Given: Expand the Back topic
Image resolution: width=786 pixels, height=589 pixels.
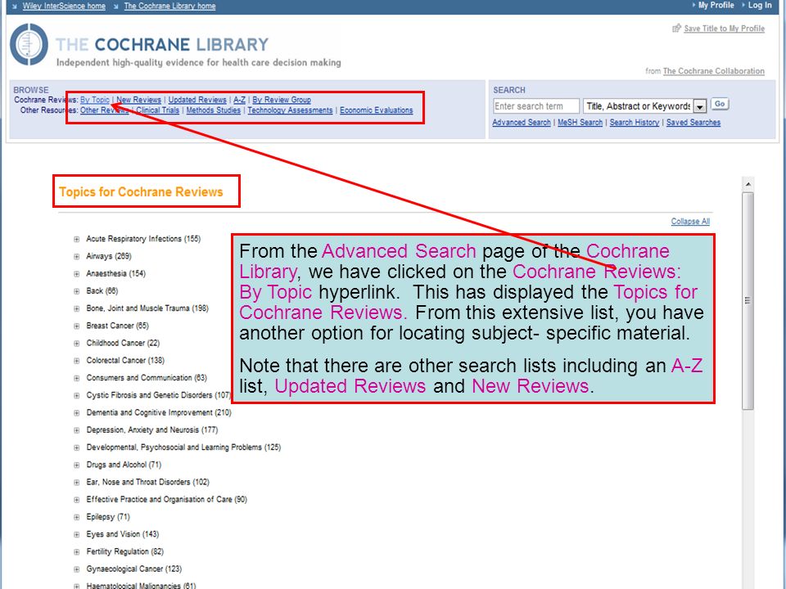Looking at the screenshot, I should point(77,291).
